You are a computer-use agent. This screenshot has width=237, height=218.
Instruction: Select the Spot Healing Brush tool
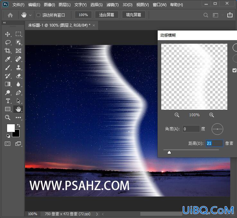[x=18, y=59]
